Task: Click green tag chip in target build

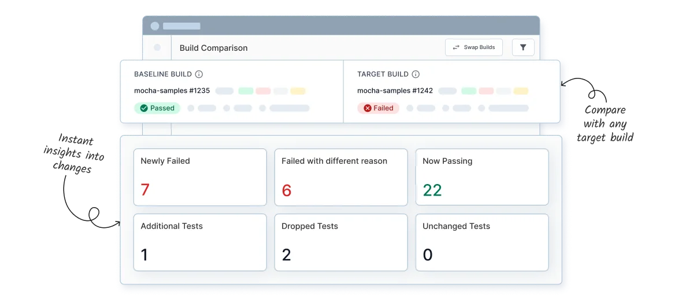Action: 469,91
